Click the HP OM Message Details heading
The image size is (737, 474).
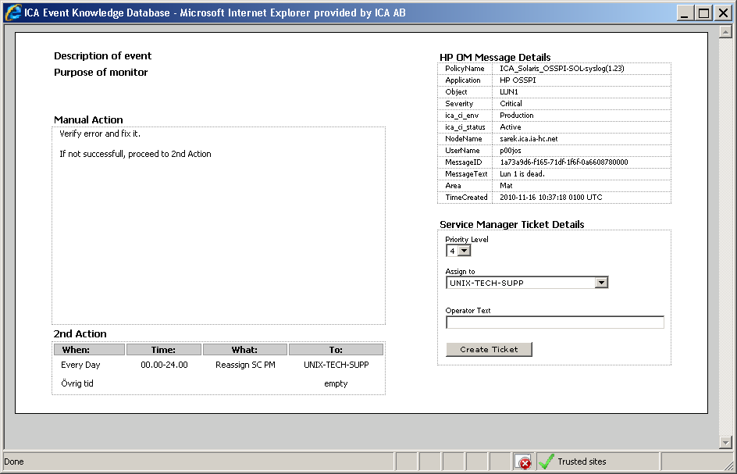[495, 57]
